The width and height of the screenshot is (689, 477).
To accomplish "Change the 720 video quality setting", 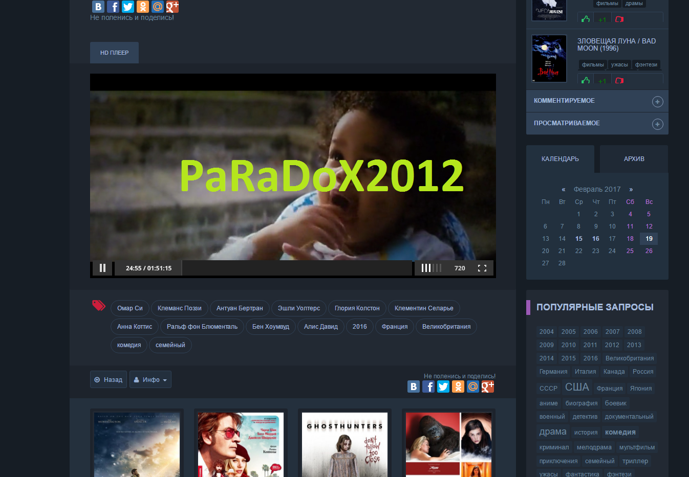I will (x=460, y=268).
